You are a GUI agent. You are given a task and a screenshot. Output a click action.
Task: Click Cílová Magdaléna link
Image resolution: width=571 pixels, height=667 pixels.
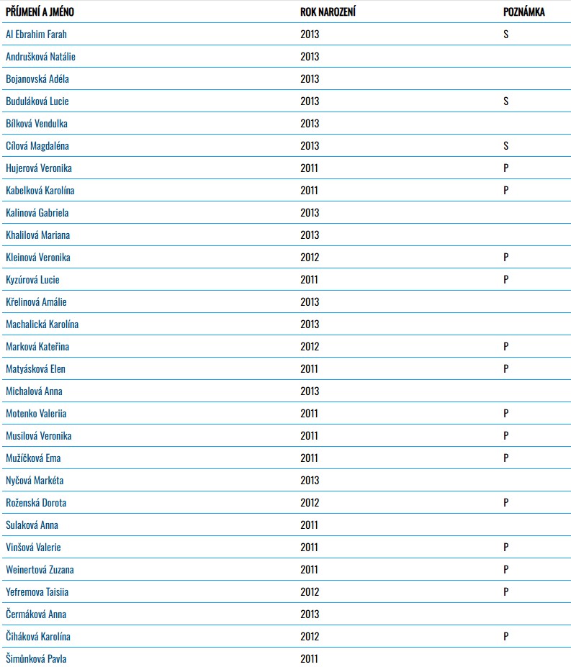point(37,145)
